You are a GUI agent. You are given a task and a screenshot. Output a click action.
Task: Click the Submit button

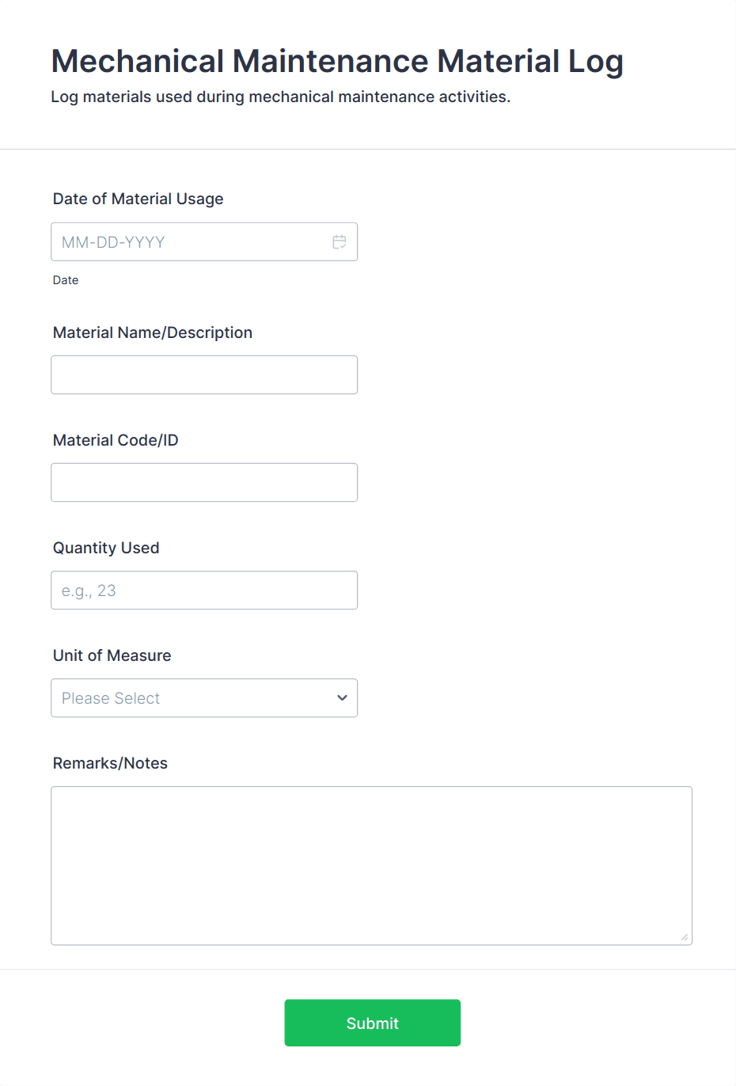[x=372, y=1023]
